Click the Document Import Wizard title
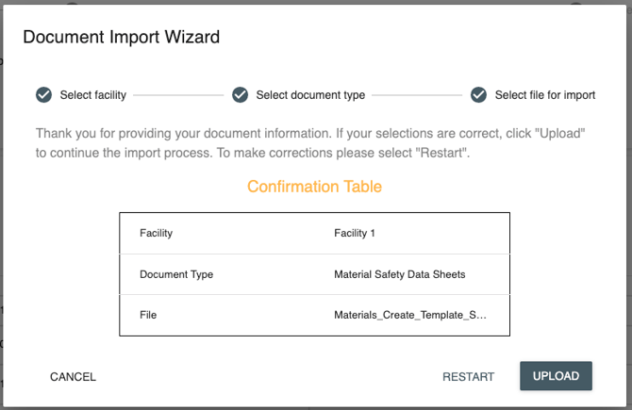Screen dimensions: 632x410 click(x=121, y=38)
